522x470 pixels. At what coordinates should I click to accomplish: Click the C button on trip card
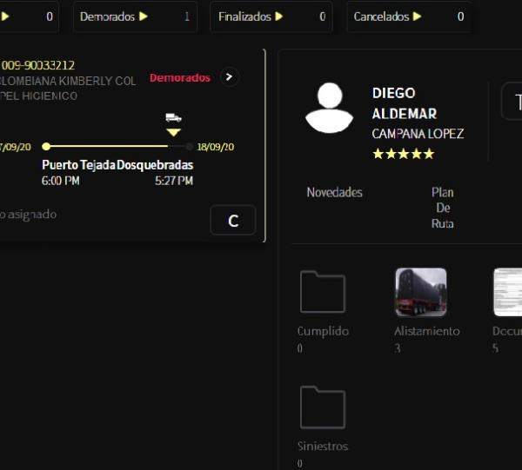point(233,221)
